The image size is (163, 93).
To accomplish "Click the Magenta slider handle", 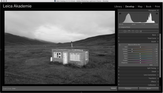I will 140,63.
